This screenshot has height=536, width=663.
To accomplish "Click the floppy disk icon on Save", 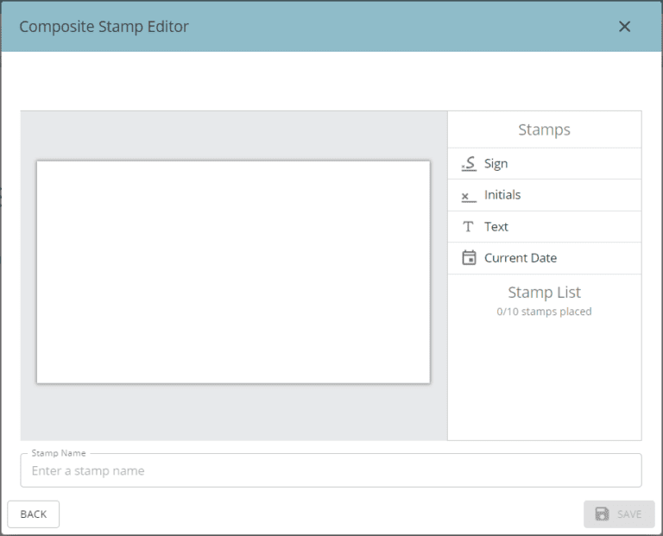I will coord(602,514).
